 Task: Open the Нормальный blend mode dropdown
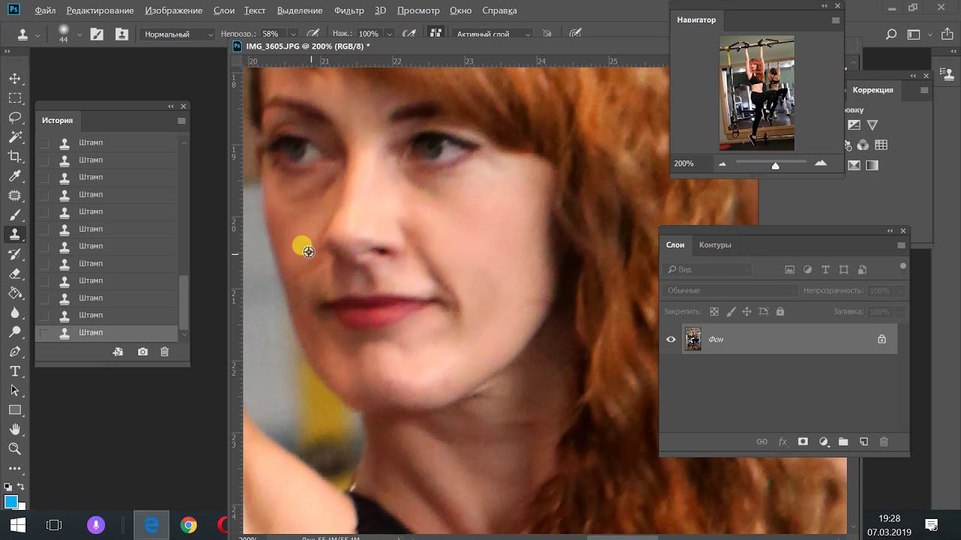tap(178, 34)
